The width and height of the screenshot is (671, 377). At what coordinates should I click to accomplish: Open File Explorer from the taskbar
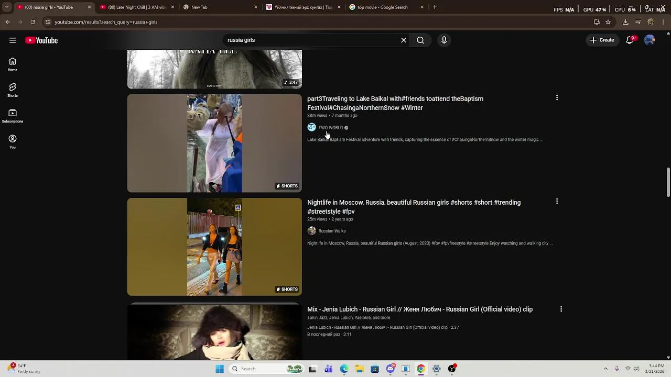[359, 369]
